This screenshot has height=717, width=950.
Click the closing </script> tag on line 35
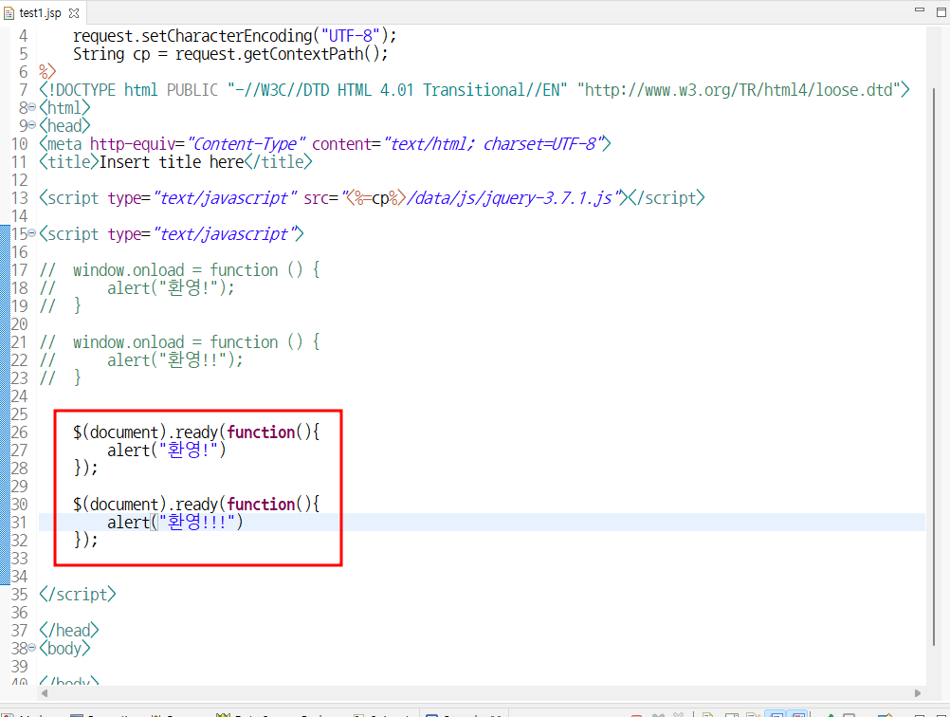tap(78, 594)
